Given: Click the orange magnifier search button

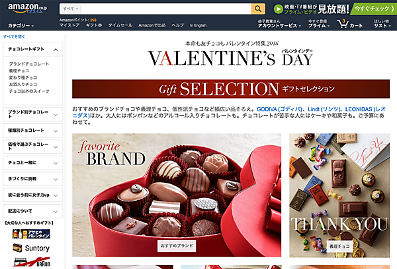Looking at the screenshot, I should coord(258,9).
